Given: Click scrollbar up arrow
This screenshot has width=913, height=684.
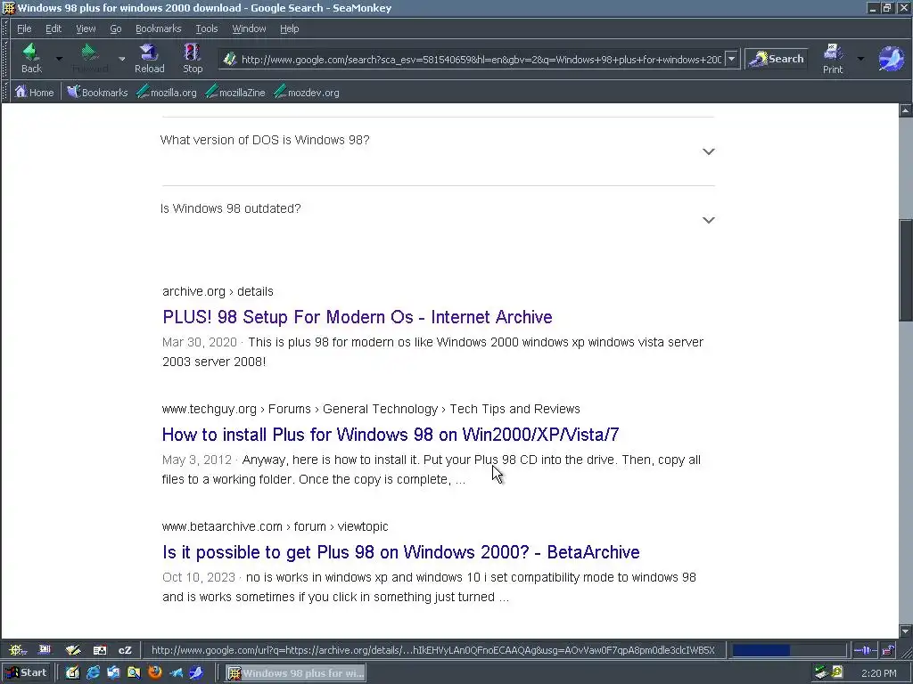Looking at the screenshot, I should pyautogui.click(x=906, y=110).
